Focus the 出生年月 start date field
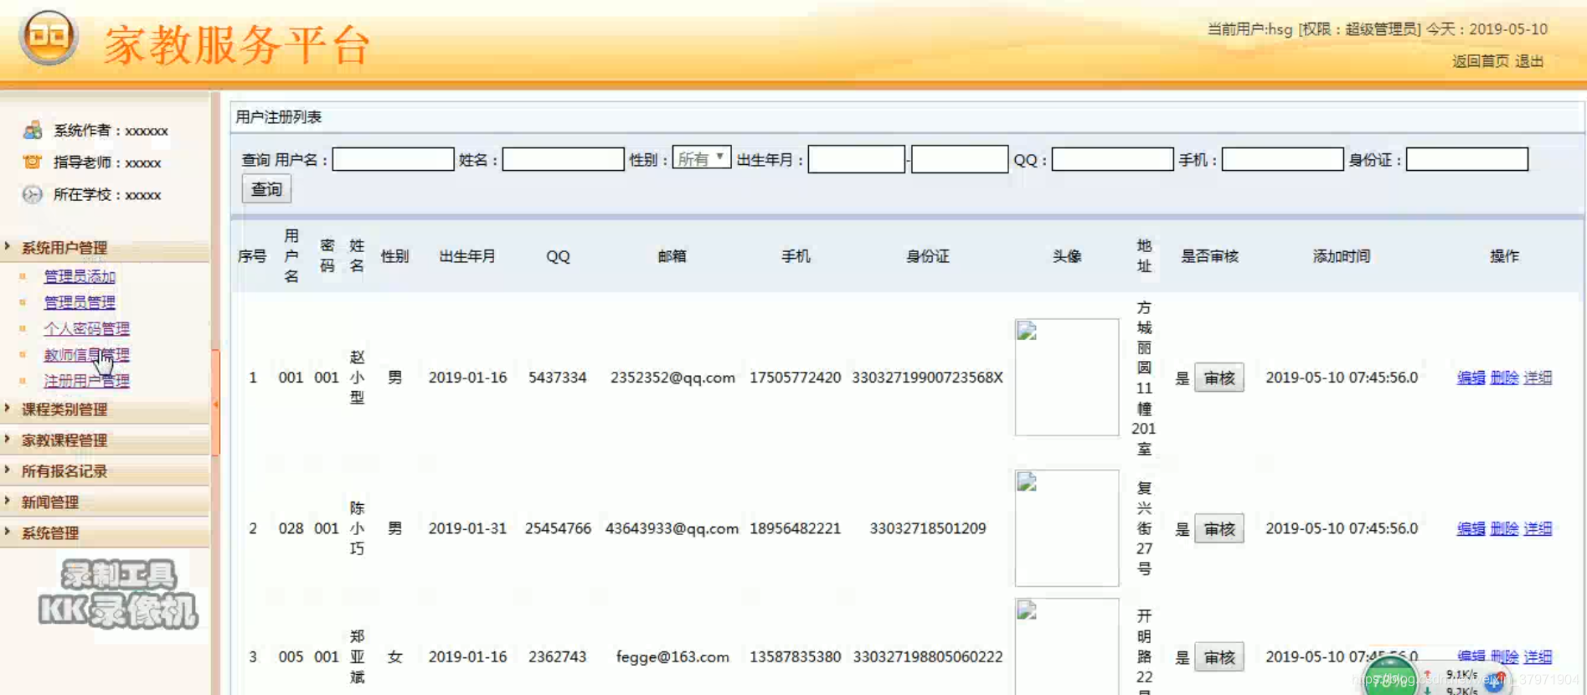Viewport: 1587px width, 695px height. pyautogui.click(x=856, y=159)
